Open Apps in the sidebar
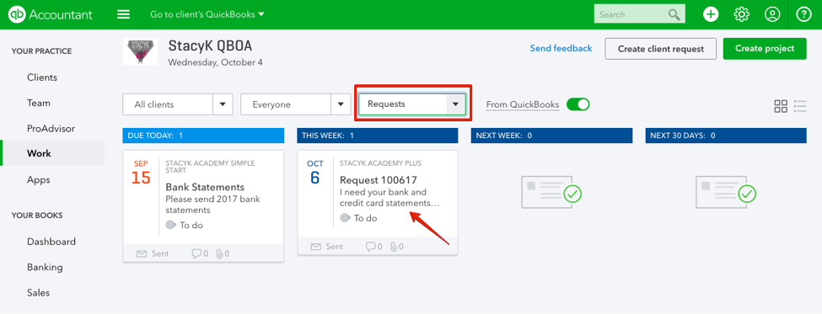Screen dimensions: 822x314 (x=39, y=179)
